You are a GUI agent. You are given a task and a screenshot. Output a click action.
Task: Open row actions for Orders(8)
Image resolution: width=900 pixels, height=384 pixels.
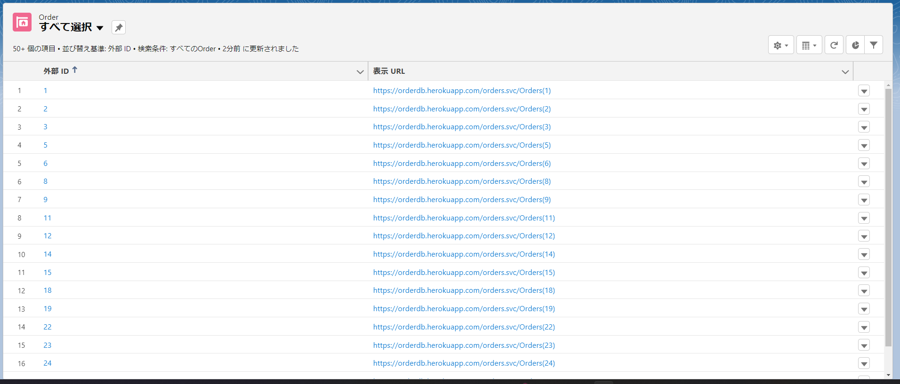point(864,181)
